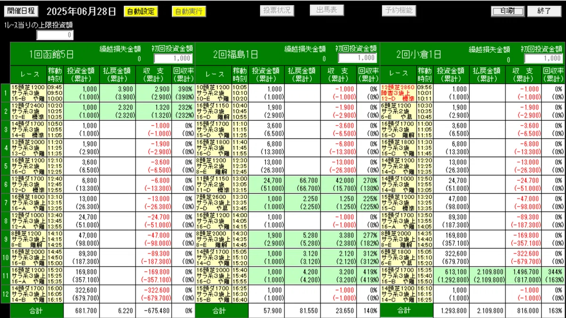
Task: Select the 2回小倉1日 venue header
Action: [419, 54]
